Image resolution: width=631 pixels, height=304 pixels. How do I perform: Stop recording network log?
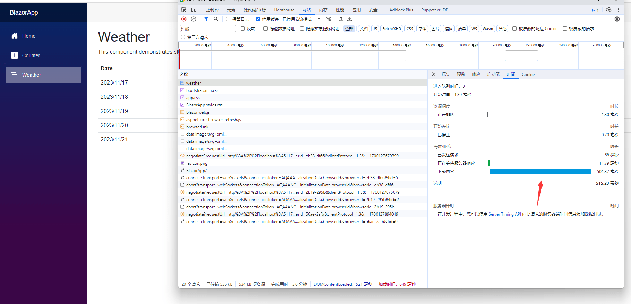tap(184, 19)
